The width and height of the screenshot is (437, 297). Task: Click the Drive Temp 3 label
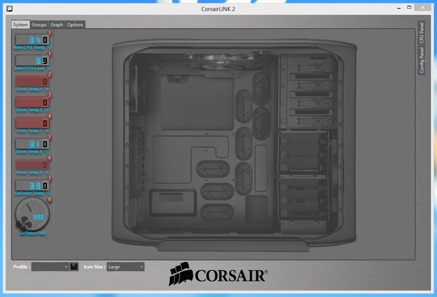[x=29, y=131]
